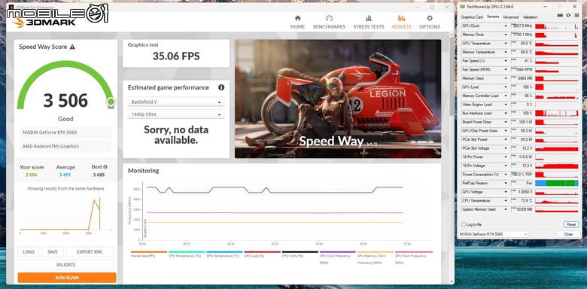The height and width of the screenshot is (289, 587).
Task: Open Validation tab in GPU-Z
Action: pyautogui.click(x=530, y=17)
